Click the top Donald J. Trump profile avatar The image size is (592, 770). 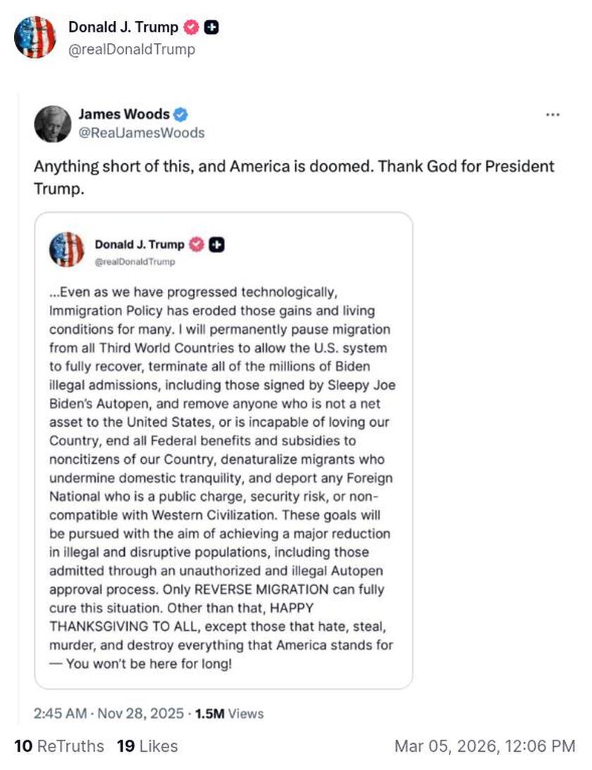tap(35, 37)
